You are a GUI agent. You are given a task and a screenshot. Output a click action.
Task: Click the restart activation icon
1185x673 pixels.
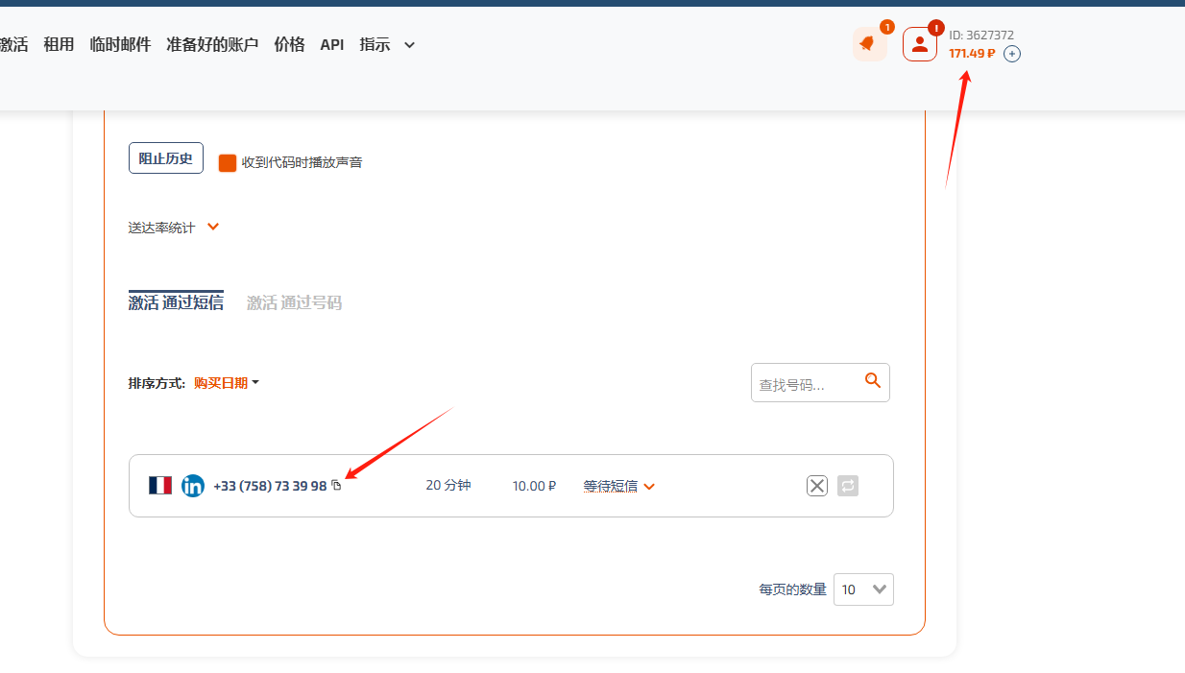pyautogui.click(x=847, y=486)
